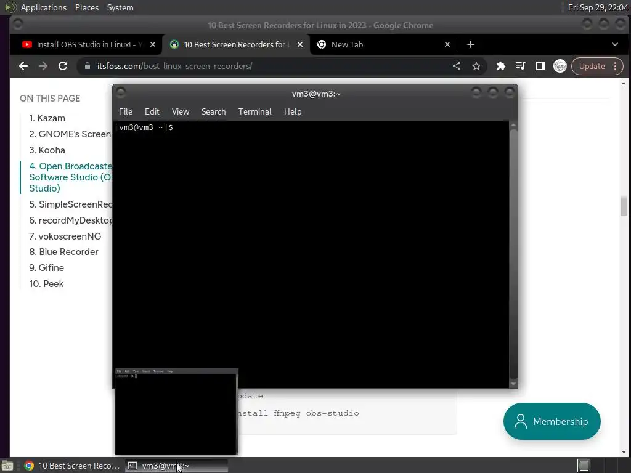This screenshot has height=473, width=631.
Task: Share this page via share icon
Action: pos(457,66)
